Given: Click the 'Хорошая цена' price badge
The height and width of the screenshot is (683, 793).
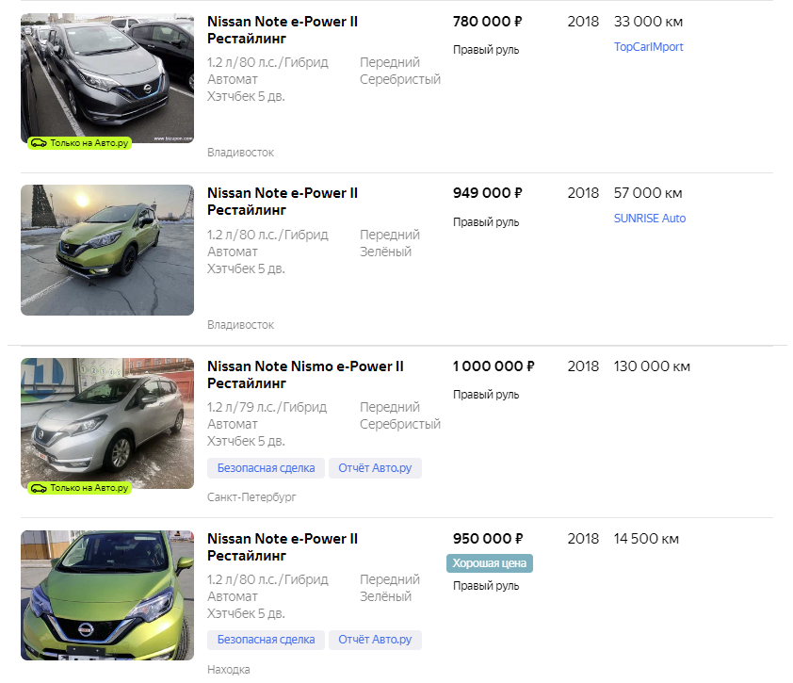Looking at the screenshot, I should tap(490, 563).
